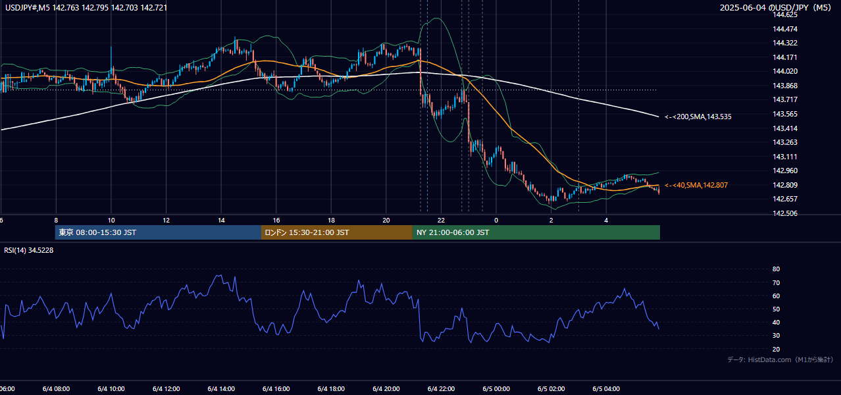This screenshot has height=395, width=841.
Task: Click hour label 16 under price chart
Action: pos(276,221)
